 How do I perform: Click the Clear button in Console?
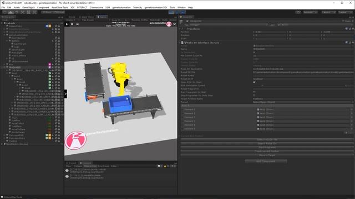point(69,166)
